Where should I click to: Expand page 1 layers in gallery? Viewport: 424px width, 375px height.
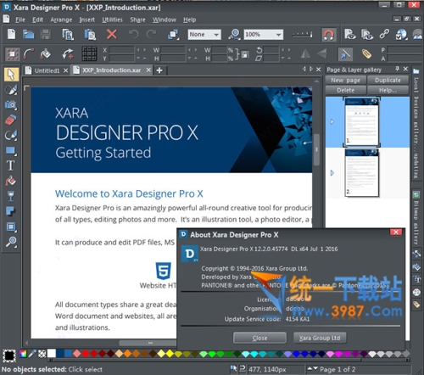click(332, 122)
